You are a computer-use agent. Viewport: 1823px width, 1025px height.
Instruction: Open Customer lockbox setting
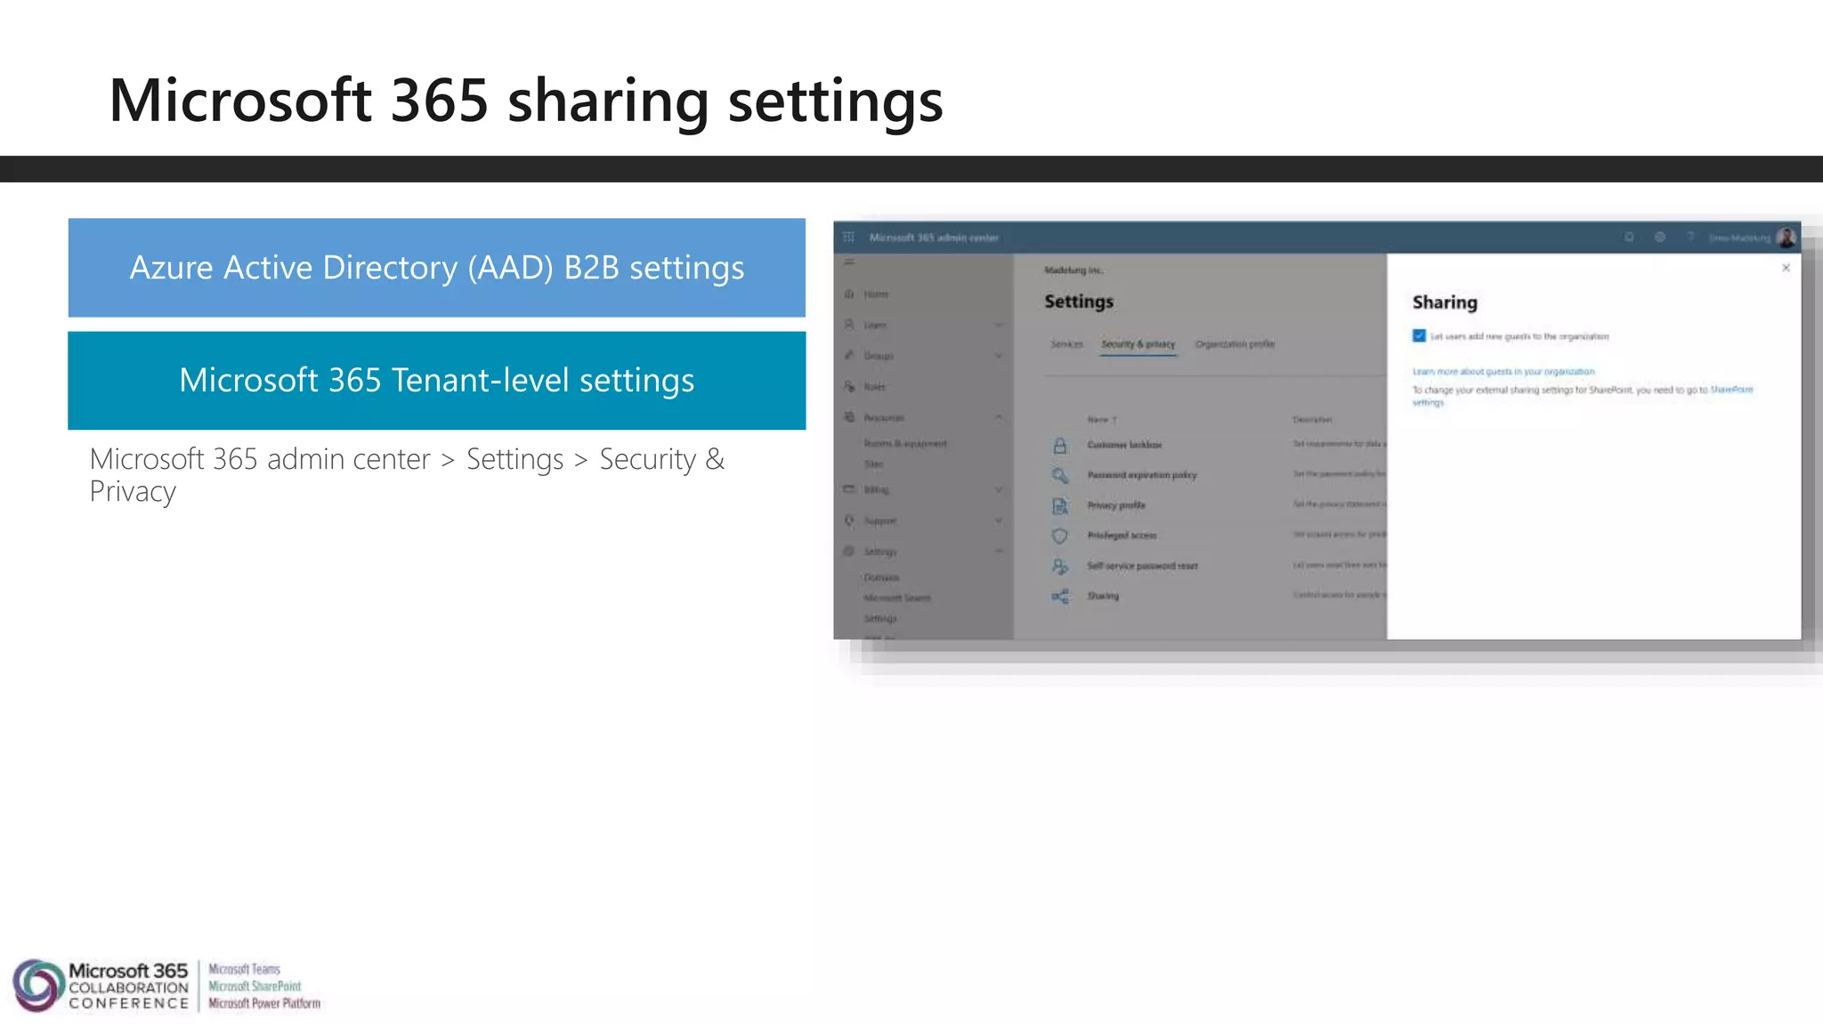point(1124,445)
